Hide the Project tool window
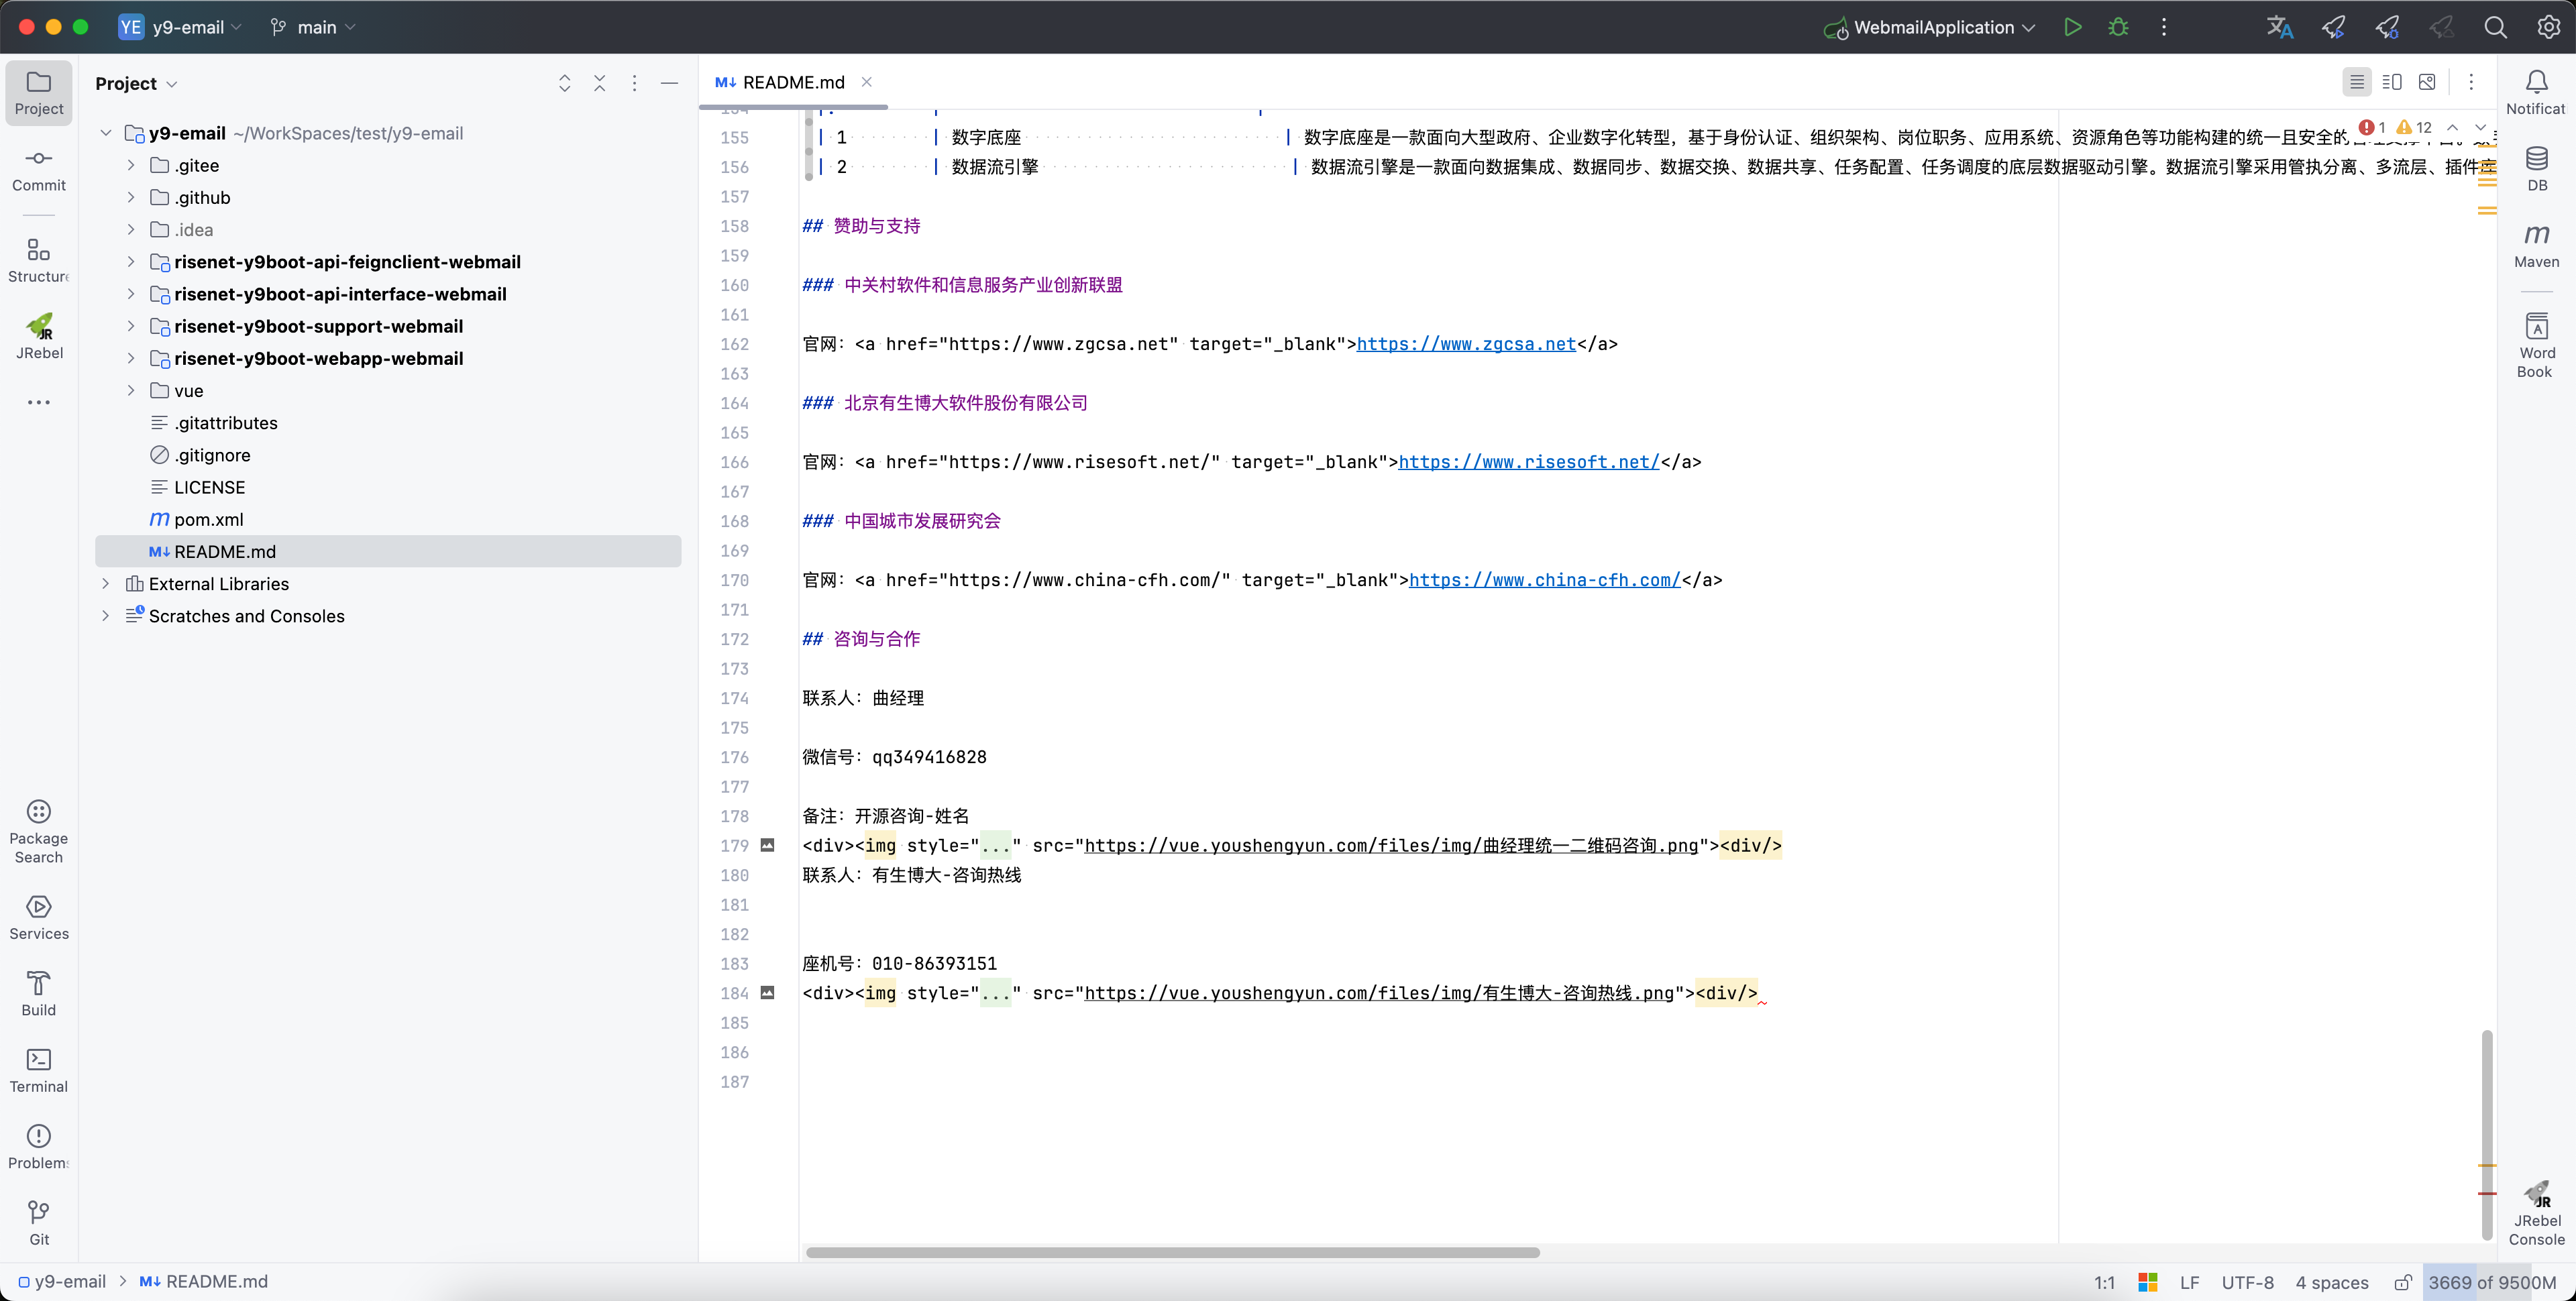 tap(669, 83)
